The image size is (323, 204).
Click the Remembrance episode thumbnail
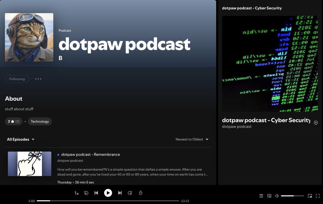click(30, 164)
